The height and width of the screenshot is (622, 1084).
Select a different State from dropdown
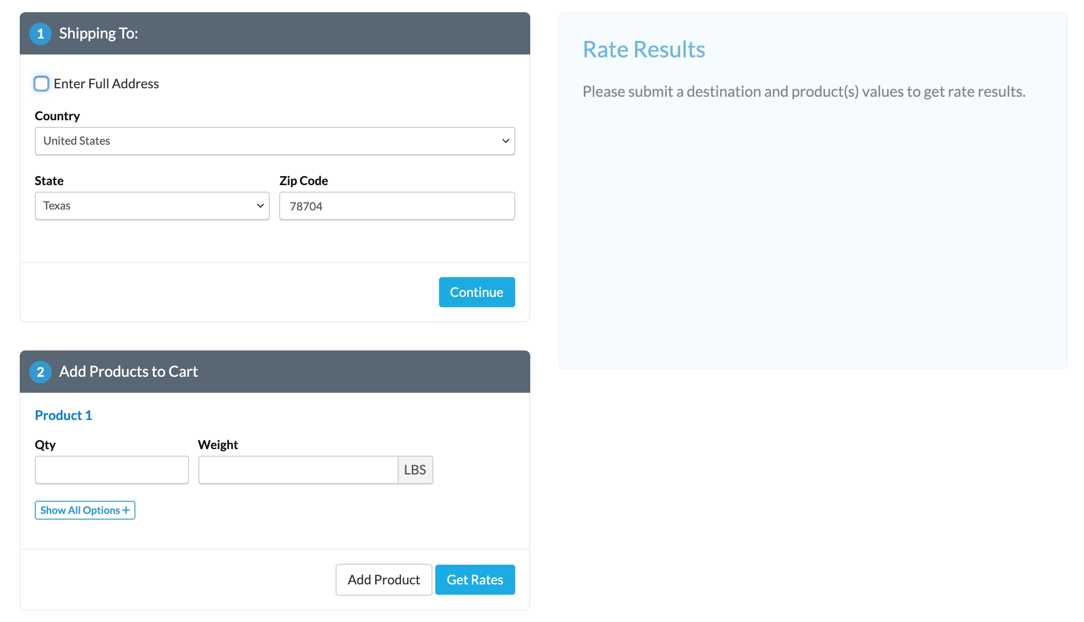click(x=152, y=205)
